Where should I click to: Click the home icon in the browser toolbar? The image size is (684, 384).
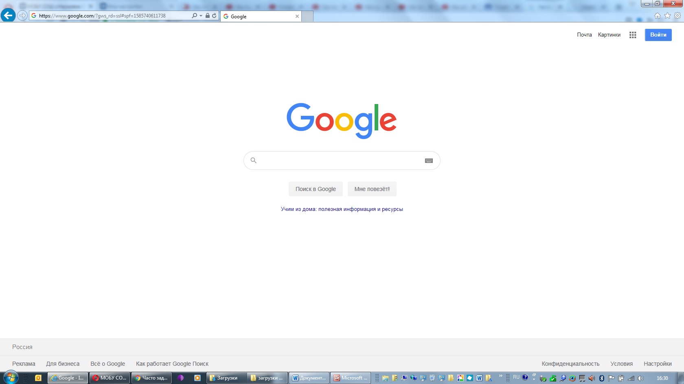coord(657,15)
